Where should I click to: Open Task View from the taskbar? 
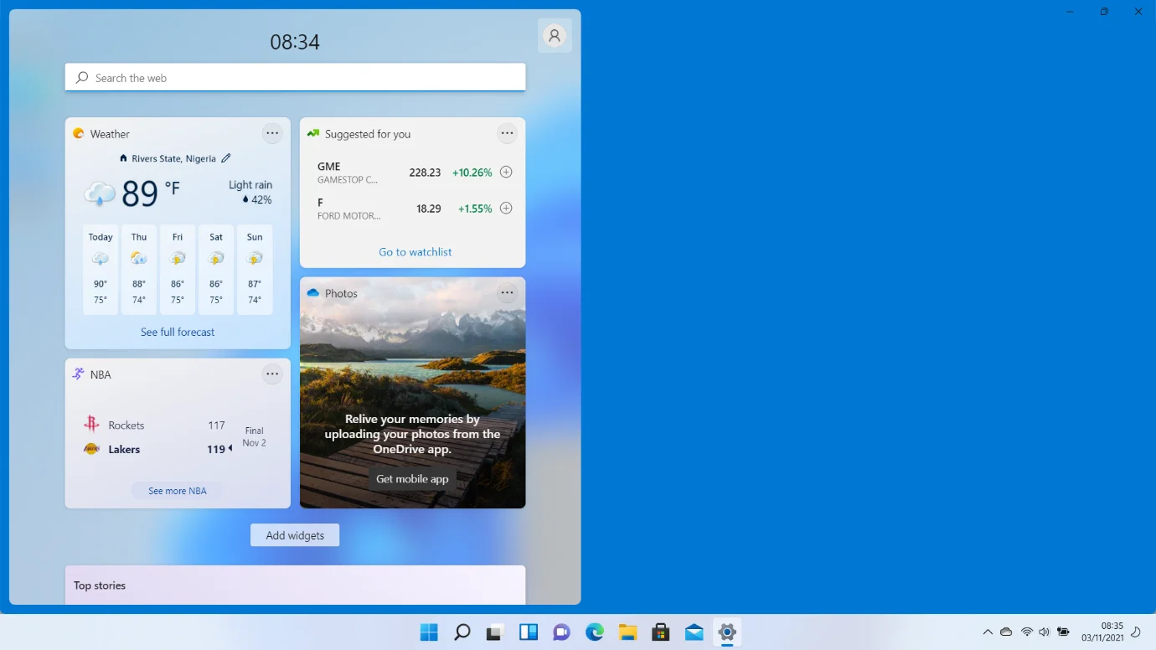coord(495,632)
